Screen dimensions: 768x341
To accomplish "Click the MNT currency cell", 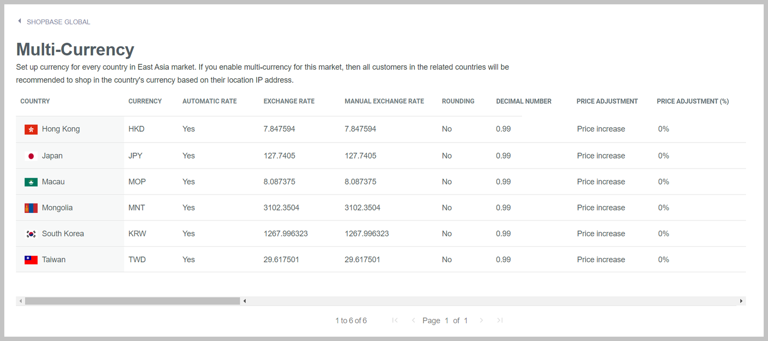I will pyautogui.click(x=137, y=207).
